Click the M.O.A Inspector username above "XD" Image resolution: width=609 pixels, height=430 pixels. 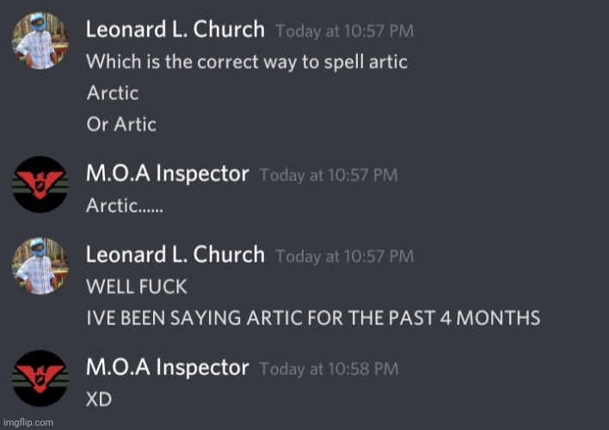click(167, 368)
